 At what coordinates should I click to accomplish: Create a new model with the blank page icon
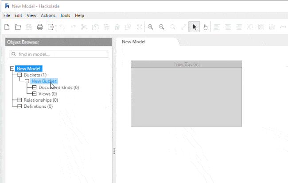(7, 27)
